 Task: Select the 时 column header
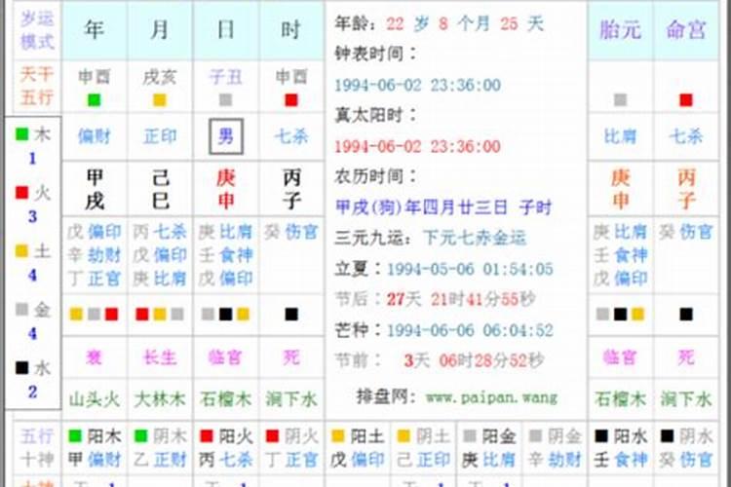pyautogui.click(x=291, y=30)
